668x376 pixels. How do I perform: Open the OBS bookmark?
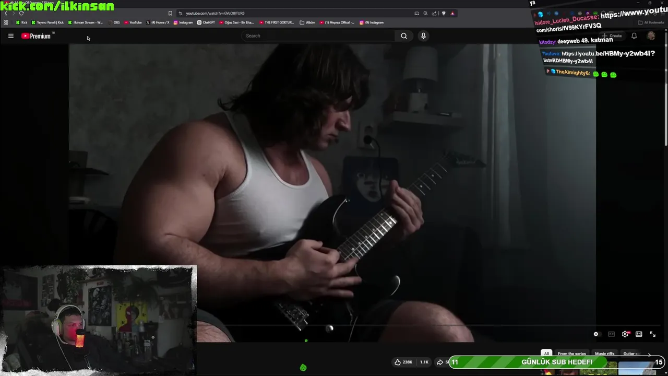coord(114,22)
